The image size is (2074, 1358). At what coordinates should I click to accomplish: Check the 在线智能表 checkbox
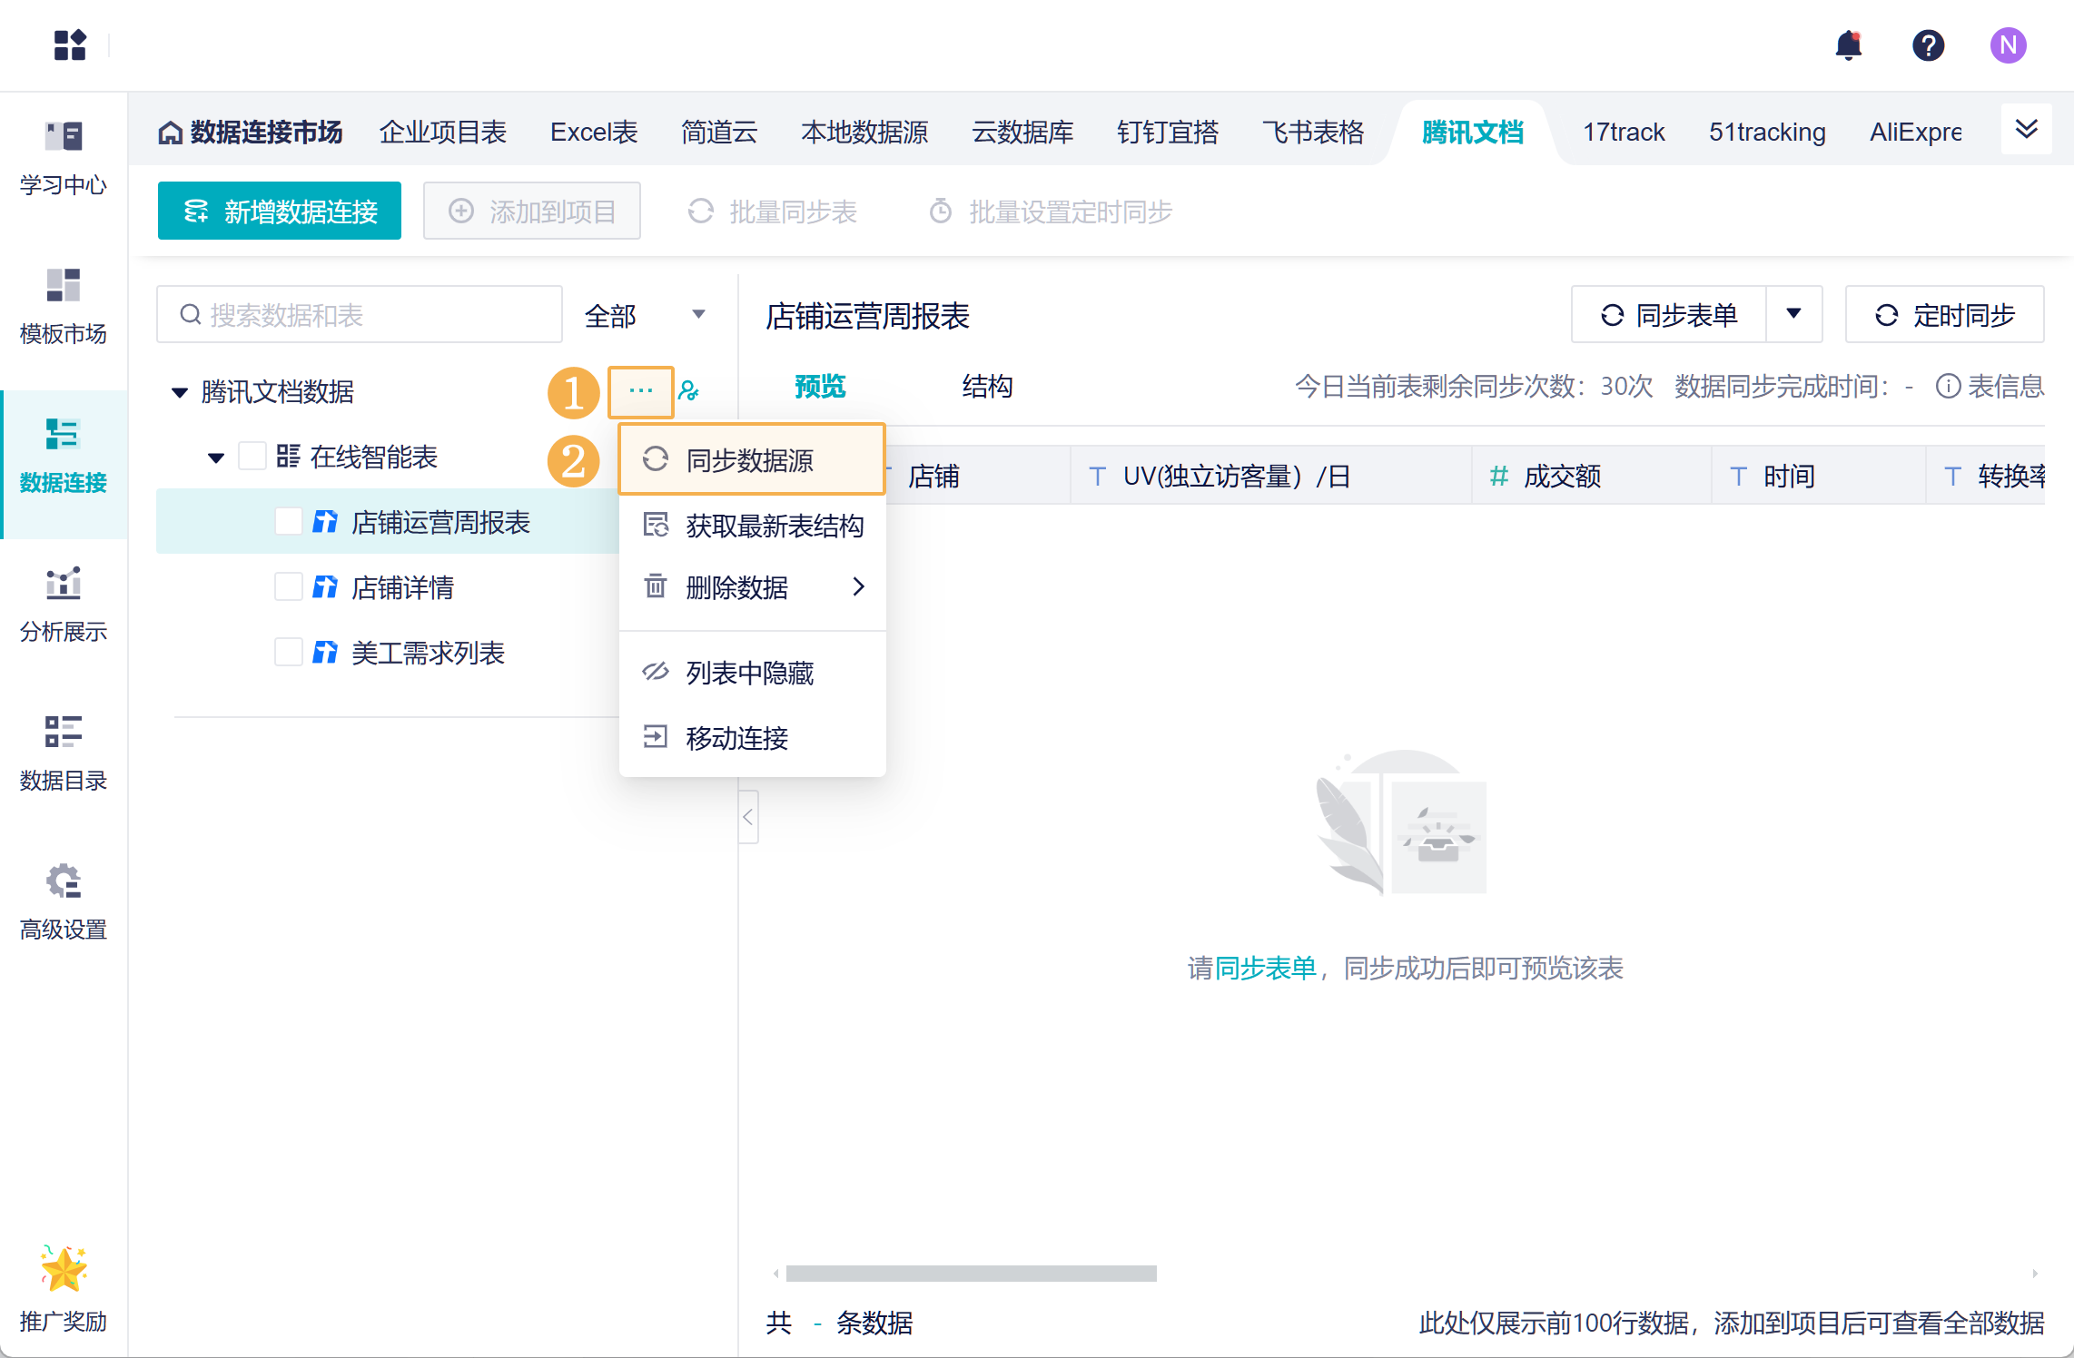pyautogui.click(x=252, y=456)
